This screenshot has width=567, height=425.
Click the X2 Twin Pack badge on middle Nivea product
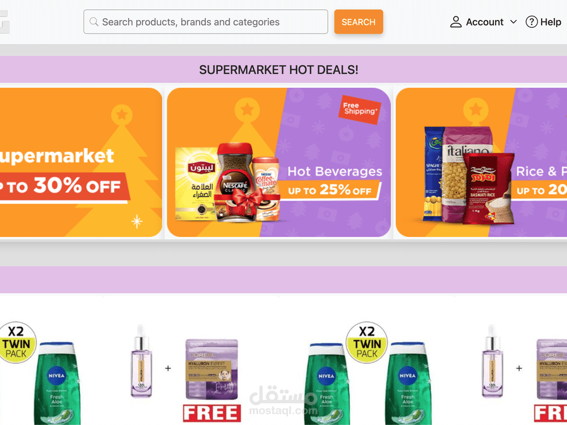coord(367,342)
